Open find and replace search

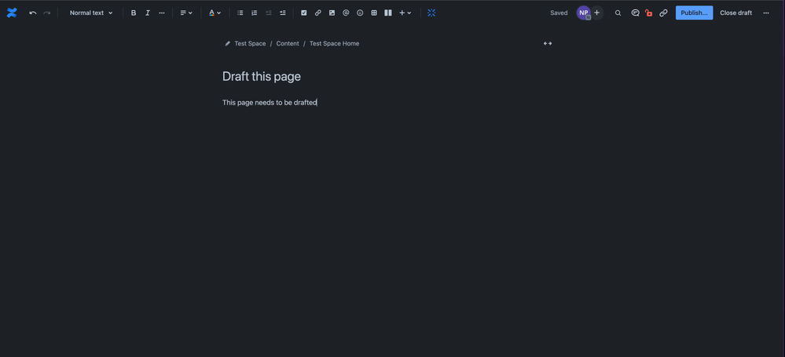point(618,13)
